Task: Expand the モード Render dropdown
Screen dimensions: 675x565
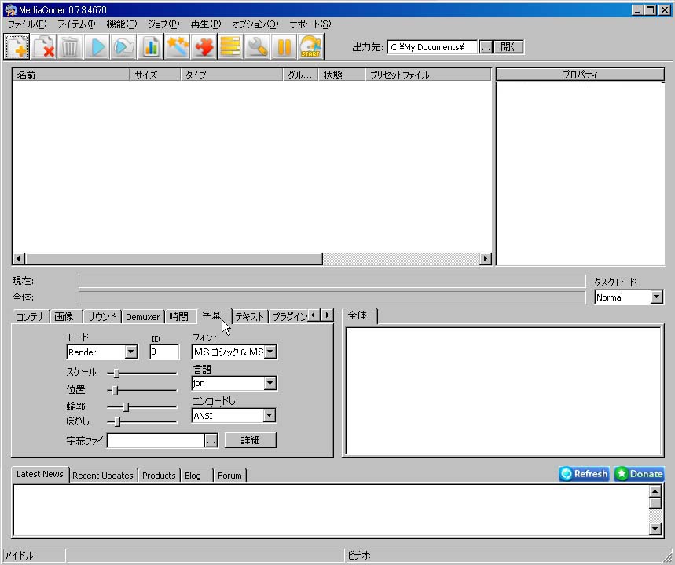Action: coord(130,352)
